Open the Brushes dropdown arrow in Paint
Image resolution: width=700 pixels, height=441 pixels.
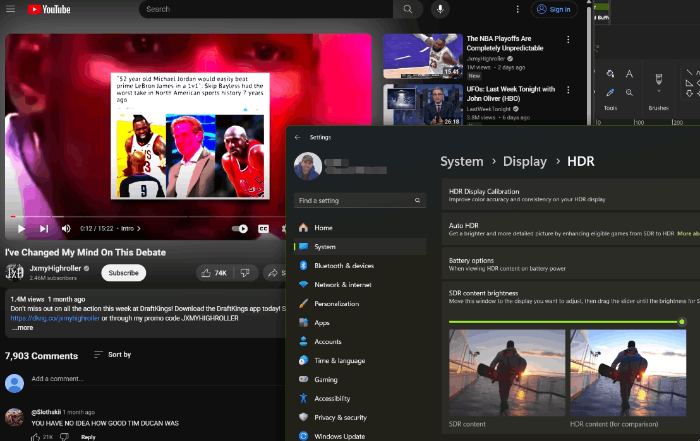pos(658,91)
